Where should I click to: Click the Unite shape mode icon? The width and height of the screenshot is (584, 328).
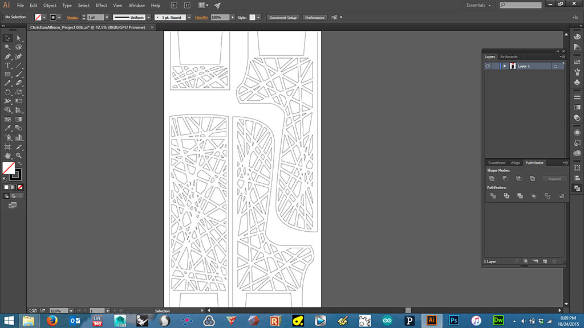click(x=492, y=178)
